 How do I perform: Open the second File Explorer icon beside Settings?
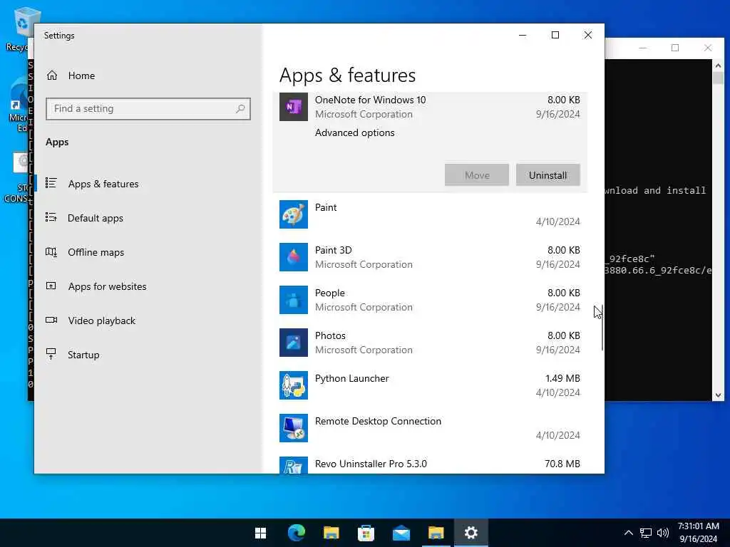436,533
